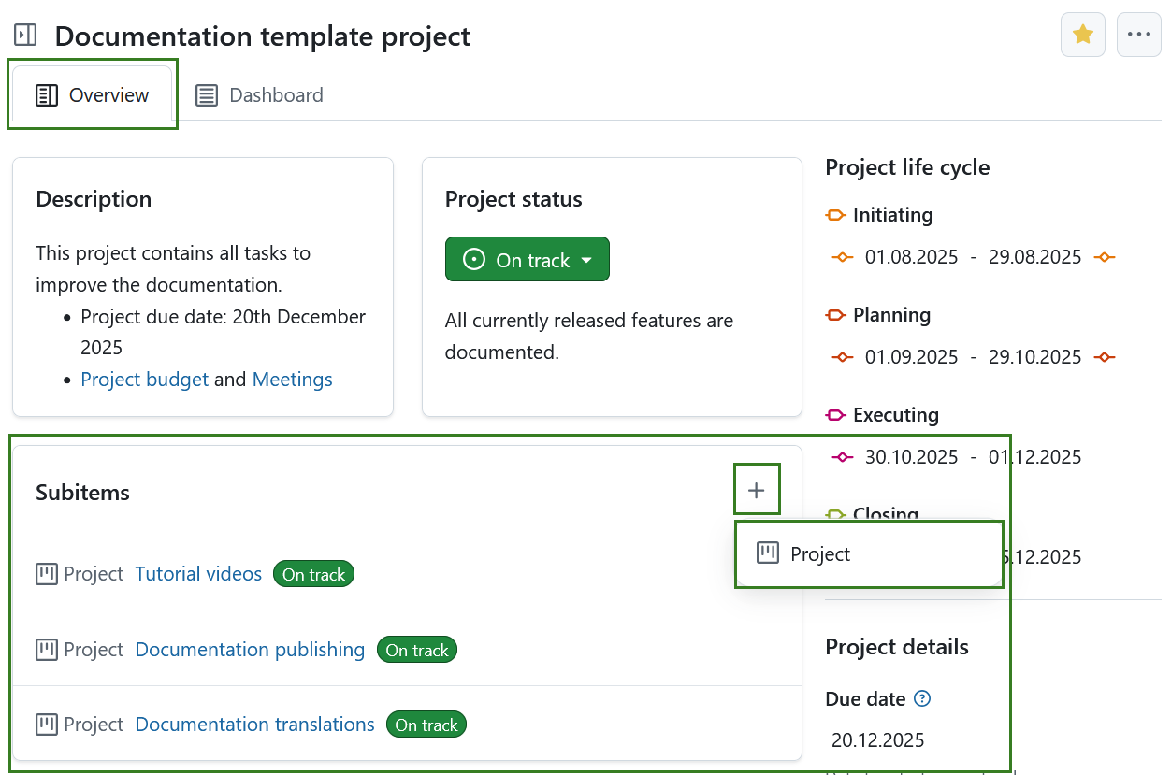1171x775 pixels.
Task: Click the sidebar collapse icon
Action: (24, 34)
